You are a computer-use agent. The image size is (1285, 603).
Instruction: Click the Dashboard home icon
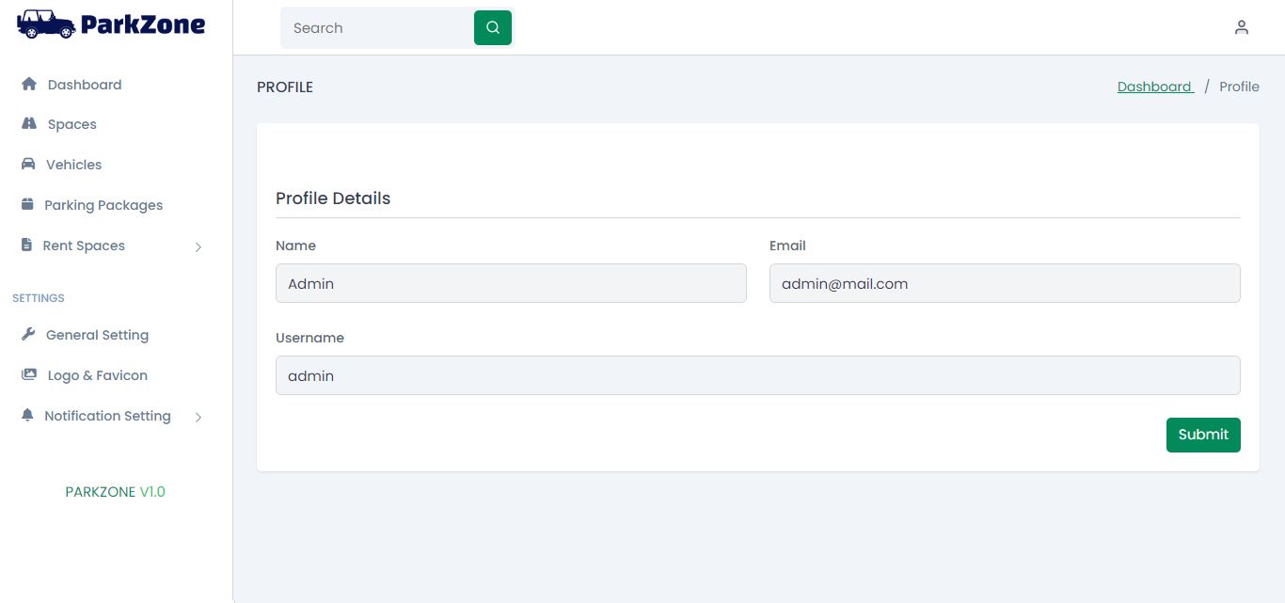pos(29,85)
